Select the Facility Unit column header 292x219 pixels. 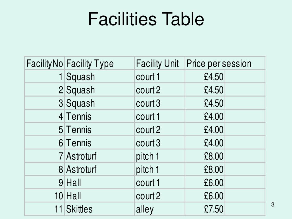point(160,63)
